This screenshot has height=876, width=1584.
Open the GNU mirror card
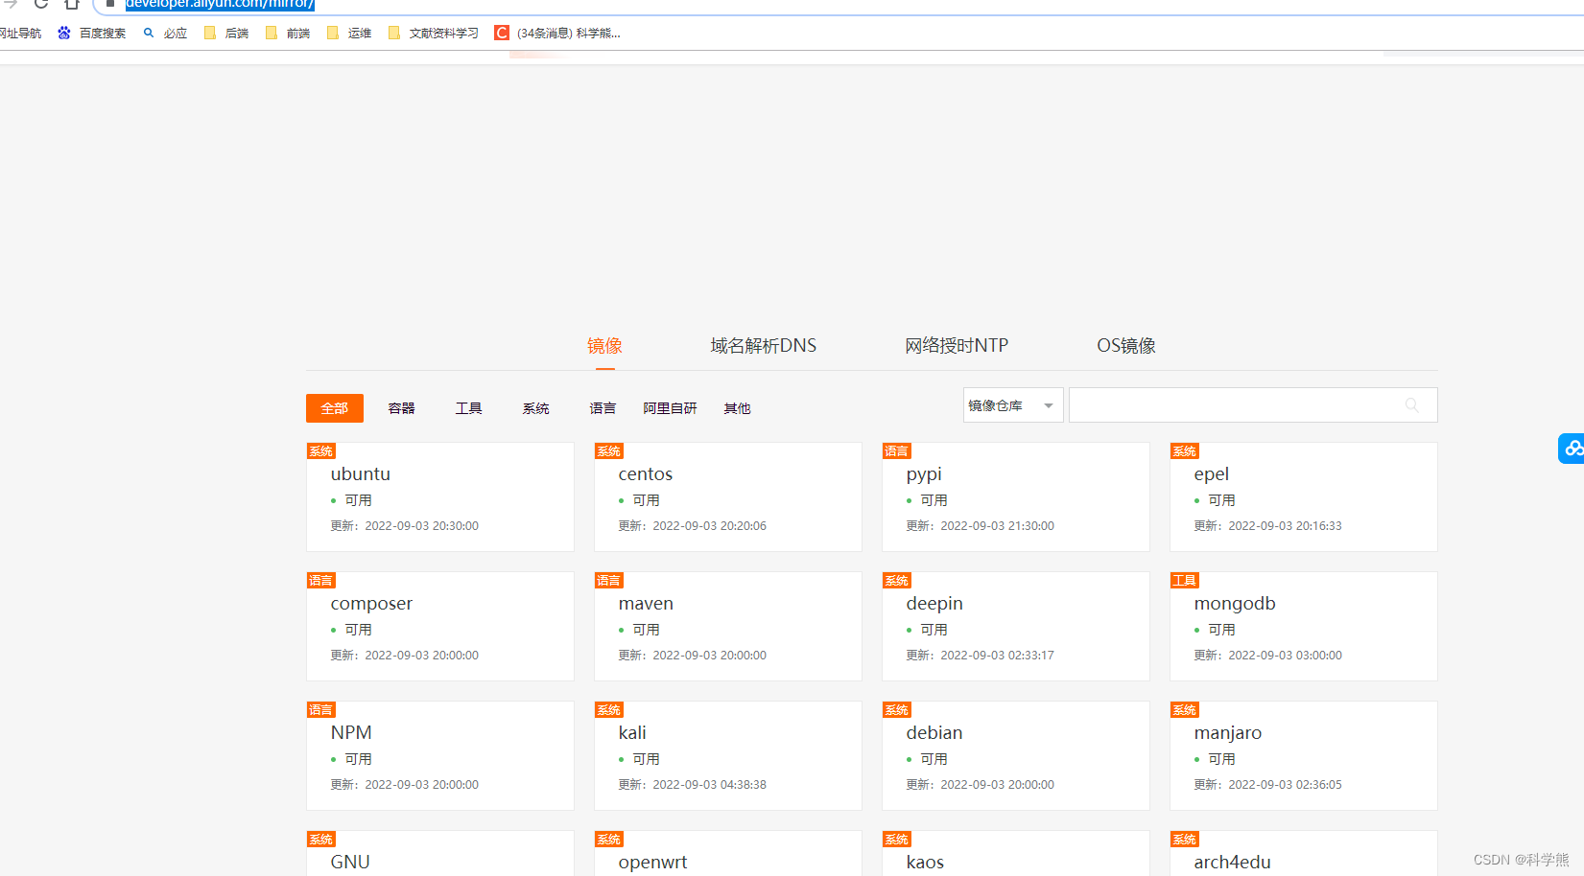tap(440, 853)
